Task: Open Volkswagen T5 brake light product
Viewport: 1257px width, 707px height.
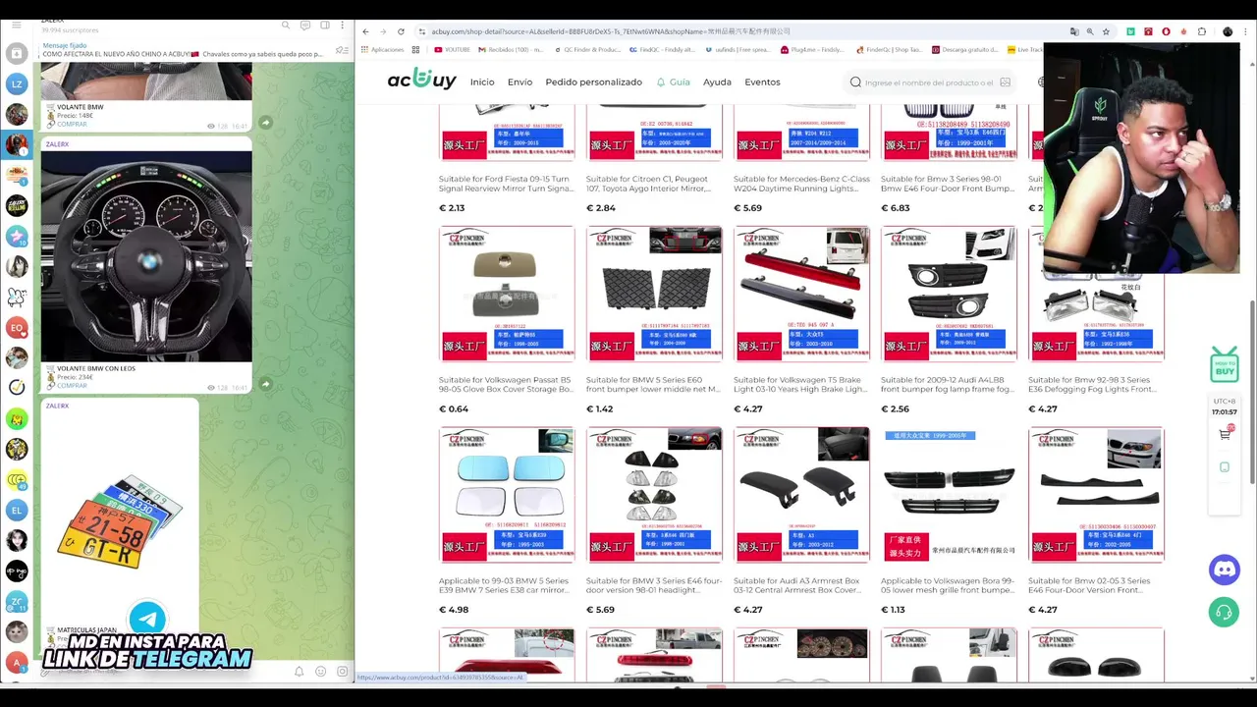Action: 801,294
